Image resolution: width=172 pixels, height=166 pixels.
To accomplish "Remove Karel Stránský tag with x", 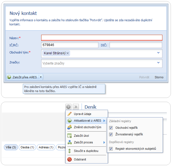I will 68,53.
